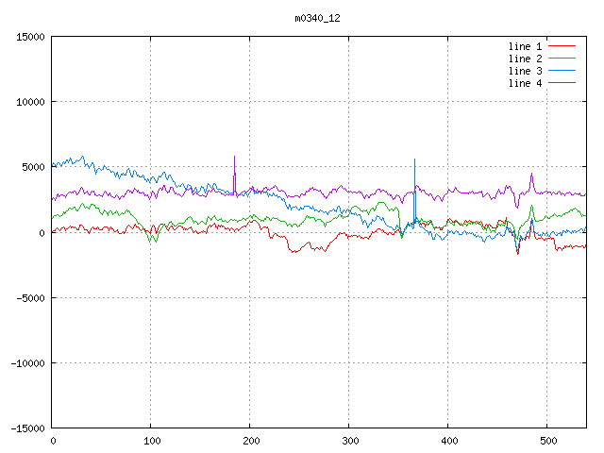Click the purple spike peak left of x=200
Viewport: 604px width, 453px height.
[x=234, y=158]
